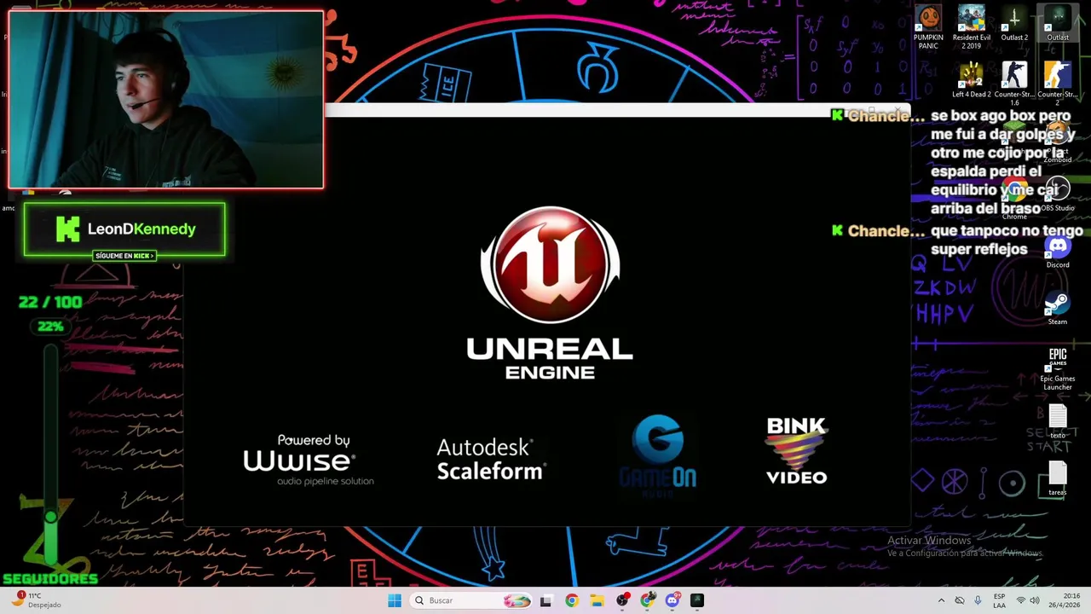
Task: Click the Windows Start button
Action: coord(395,600)
